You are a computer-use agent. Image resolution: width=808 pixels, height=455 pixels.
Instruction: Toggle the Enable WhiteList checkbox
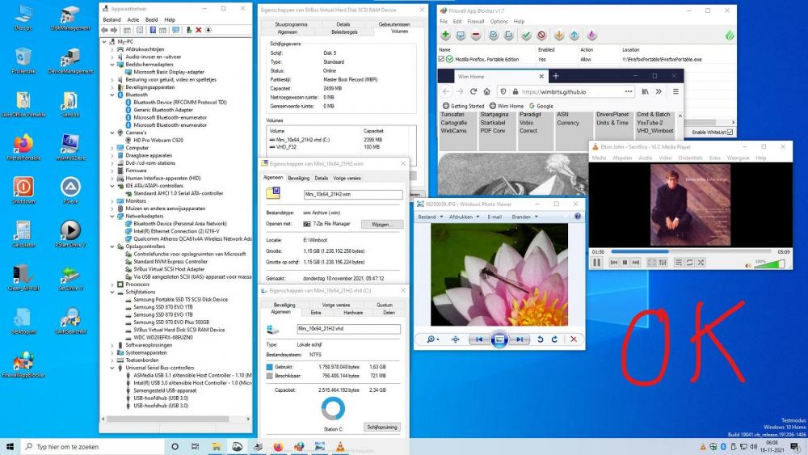point(730,132)
